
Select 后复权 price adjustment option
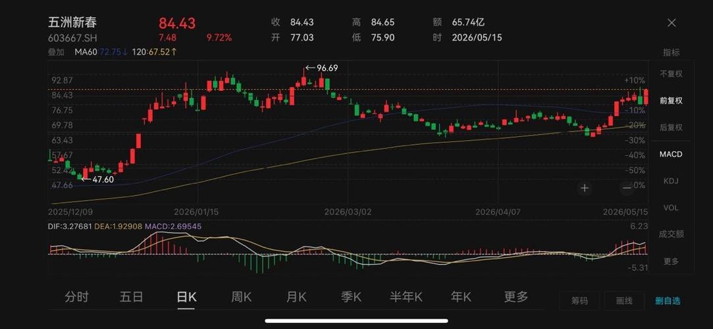[x=671, y=128]
